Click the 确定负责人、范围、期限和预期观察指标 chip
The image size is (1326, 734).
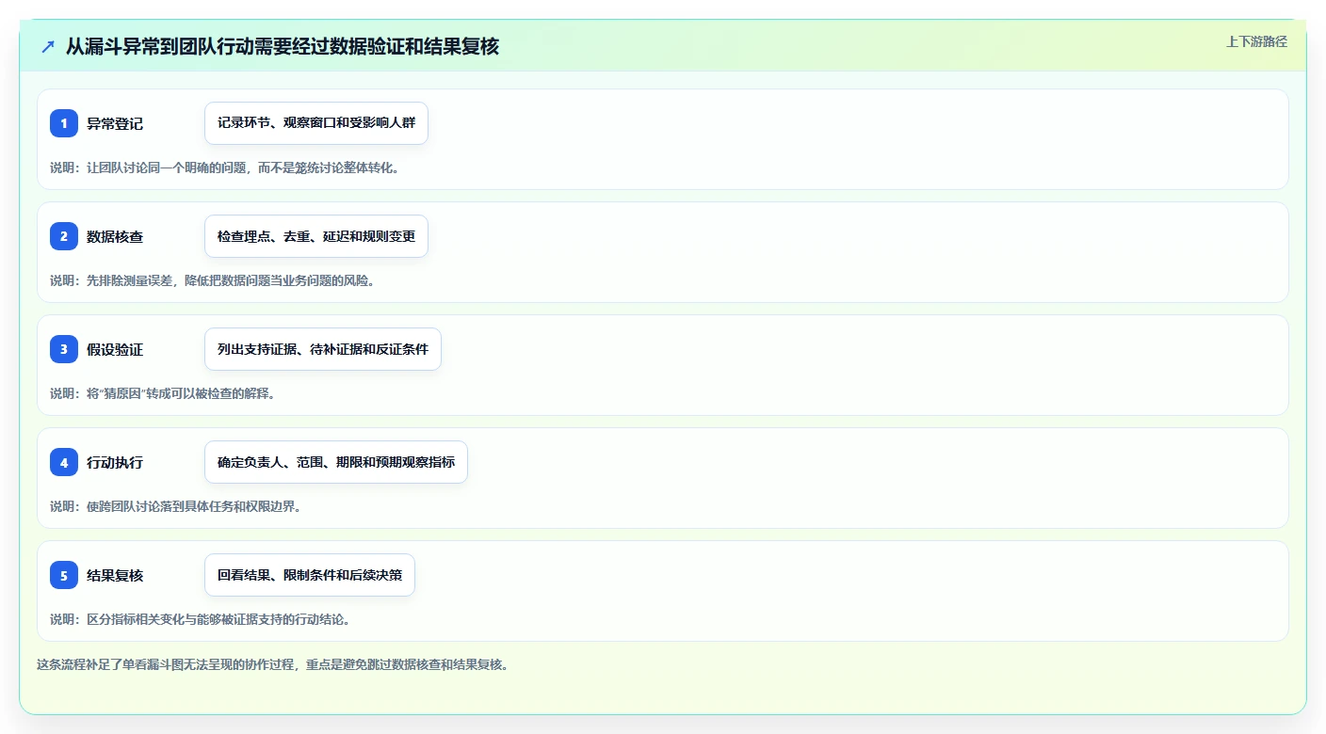click(336, 462)
